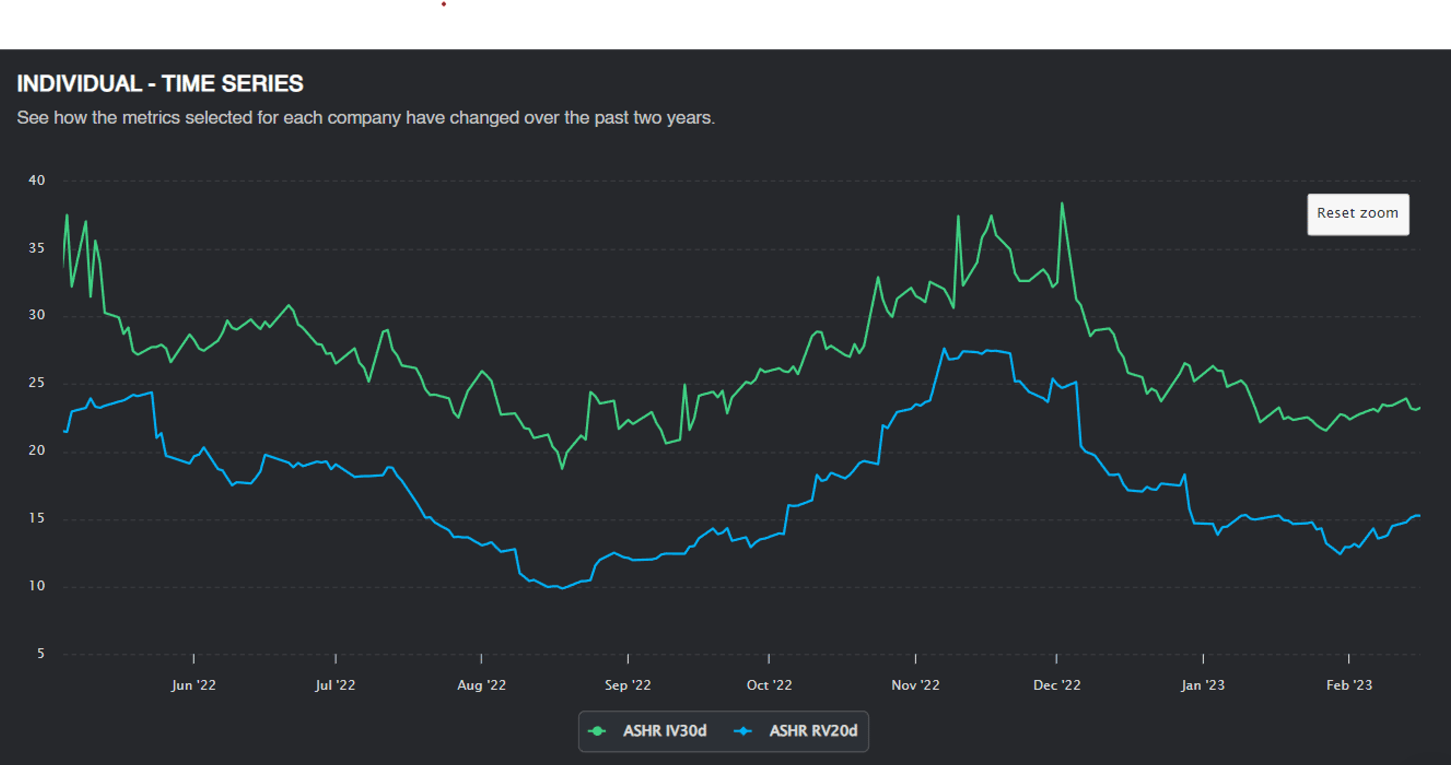
Task: Select the Jan '23 axis label
Action: 1203,685
